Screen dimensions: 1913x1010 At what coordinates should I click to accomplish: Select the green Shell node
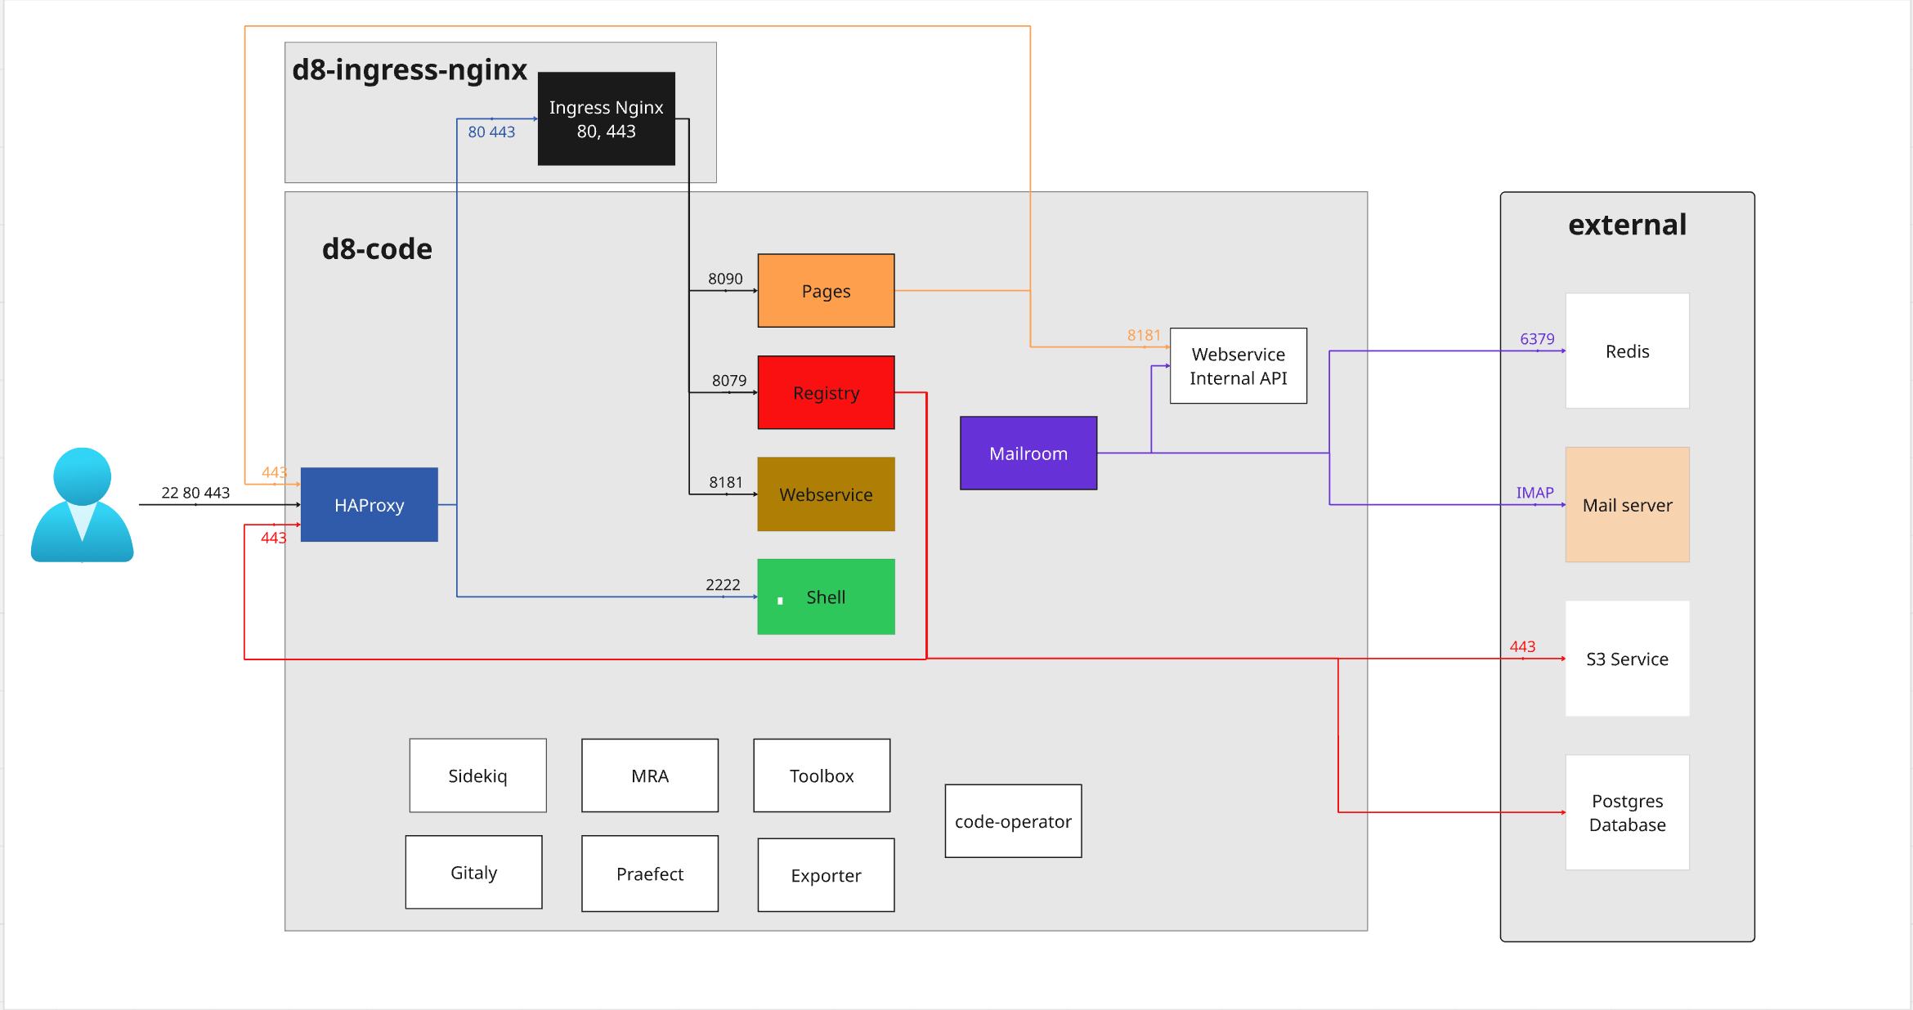click(826, 597)
